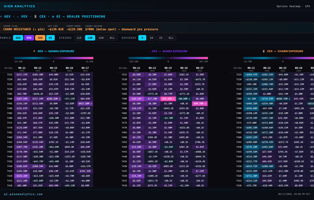Screen dimensions: 314x200
Task: Select ALL expiries option
Action: [x=171, y=38]
